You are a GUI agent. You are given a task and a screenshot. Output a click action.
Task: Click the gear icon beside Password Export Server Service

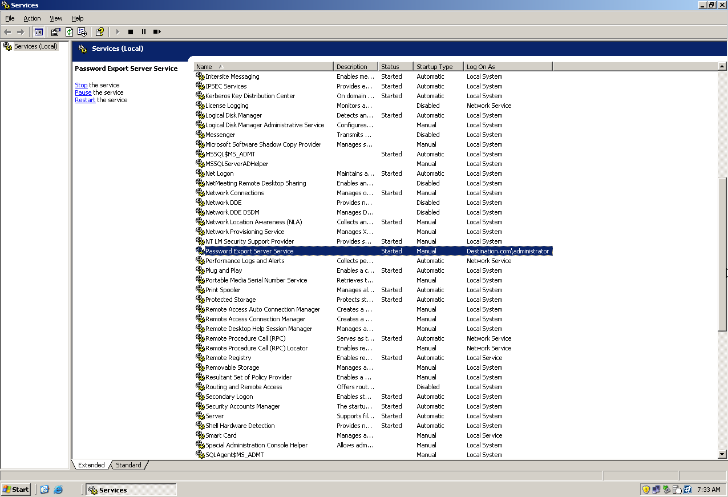coord(200,251)
